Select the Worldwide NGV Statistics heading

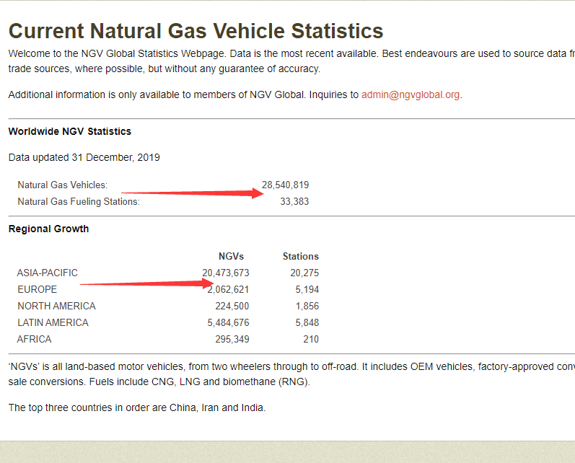[x=70, y=131]
